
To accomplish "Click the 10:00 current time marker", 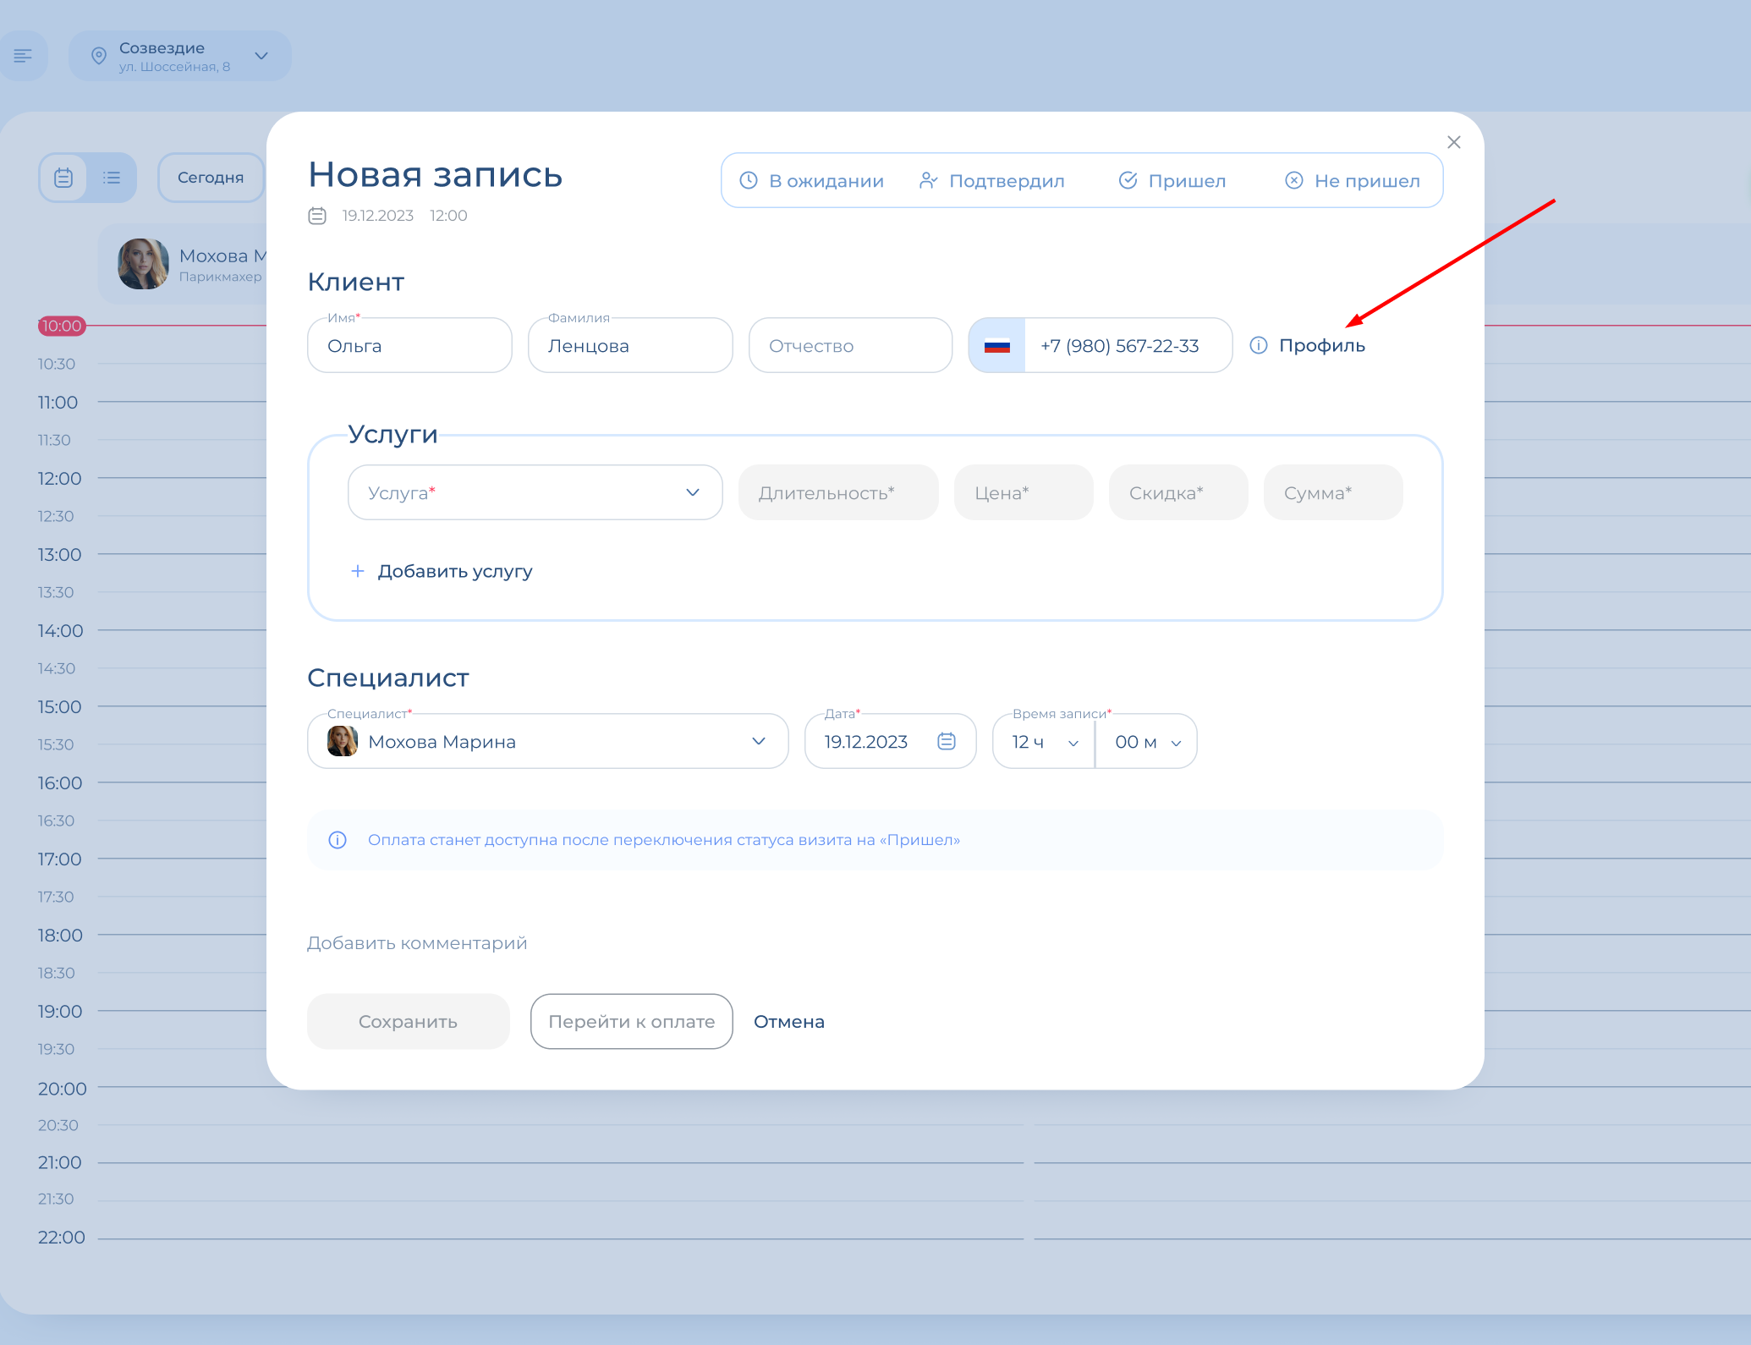I will 62,326.
